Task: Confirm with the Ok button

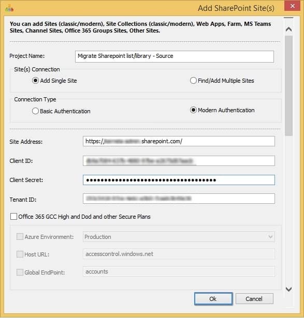Action: (x=213, y=298)
